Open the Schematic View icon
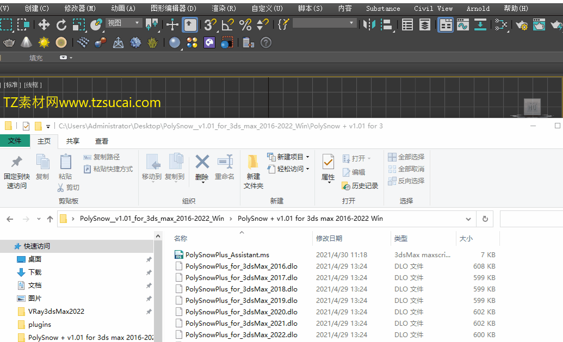 (501, 24)
